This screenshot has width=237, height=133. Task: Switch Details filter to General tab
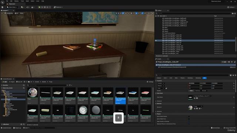coord(159,78)
